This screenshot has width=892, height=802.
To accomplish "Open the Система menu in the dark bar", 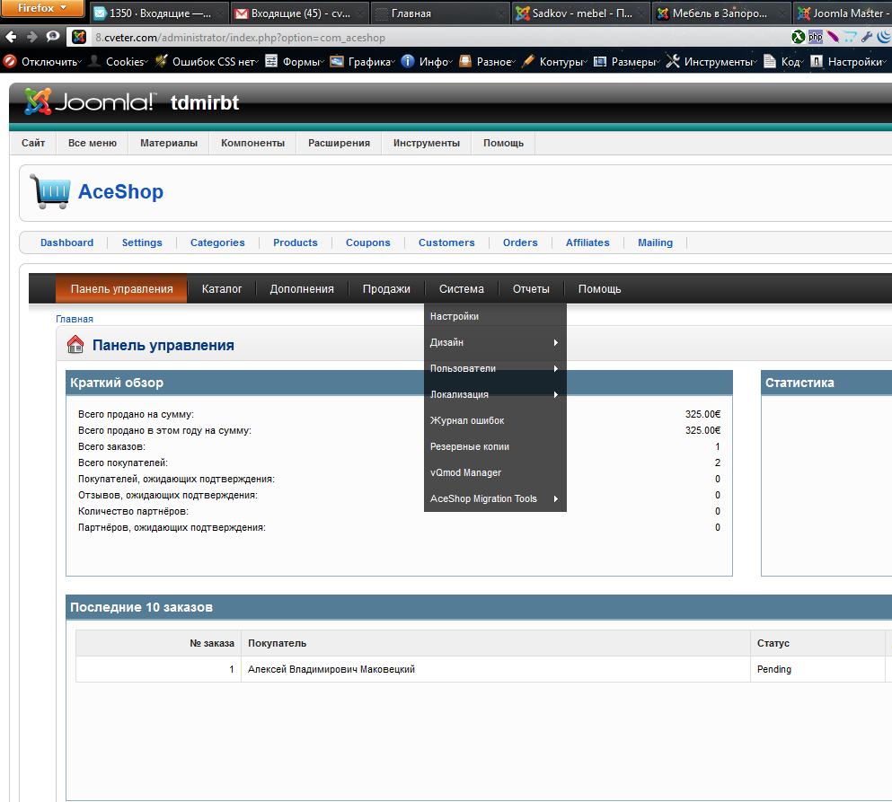I will 462,289.
